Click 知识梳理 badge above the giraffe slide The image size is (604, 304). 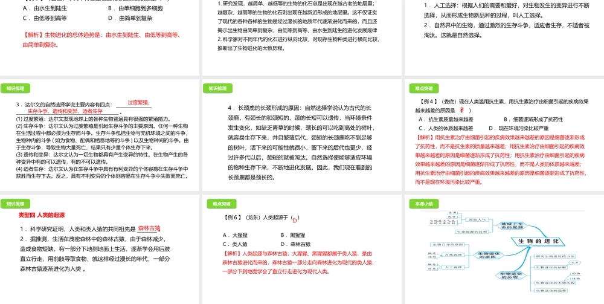click(217, 89)
